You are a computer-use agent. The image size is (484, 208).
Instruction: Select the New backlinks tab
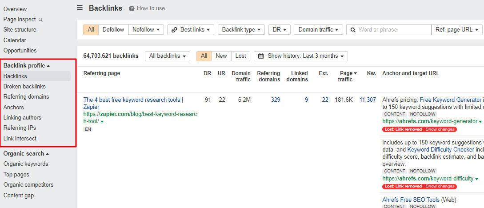click(221, 56)
